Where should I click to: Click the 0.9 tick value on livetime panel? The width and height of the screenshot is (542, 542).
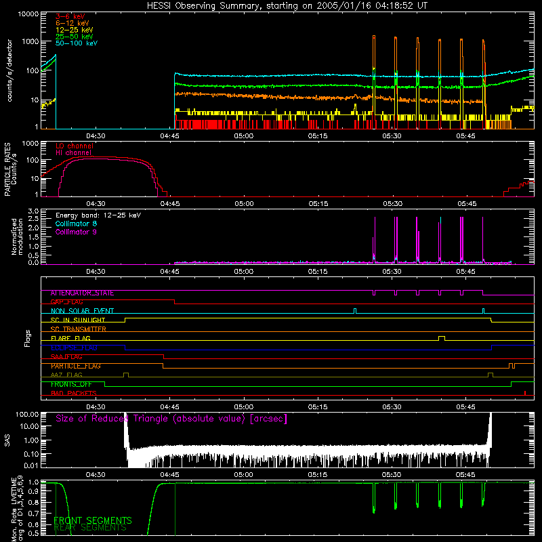33,493
